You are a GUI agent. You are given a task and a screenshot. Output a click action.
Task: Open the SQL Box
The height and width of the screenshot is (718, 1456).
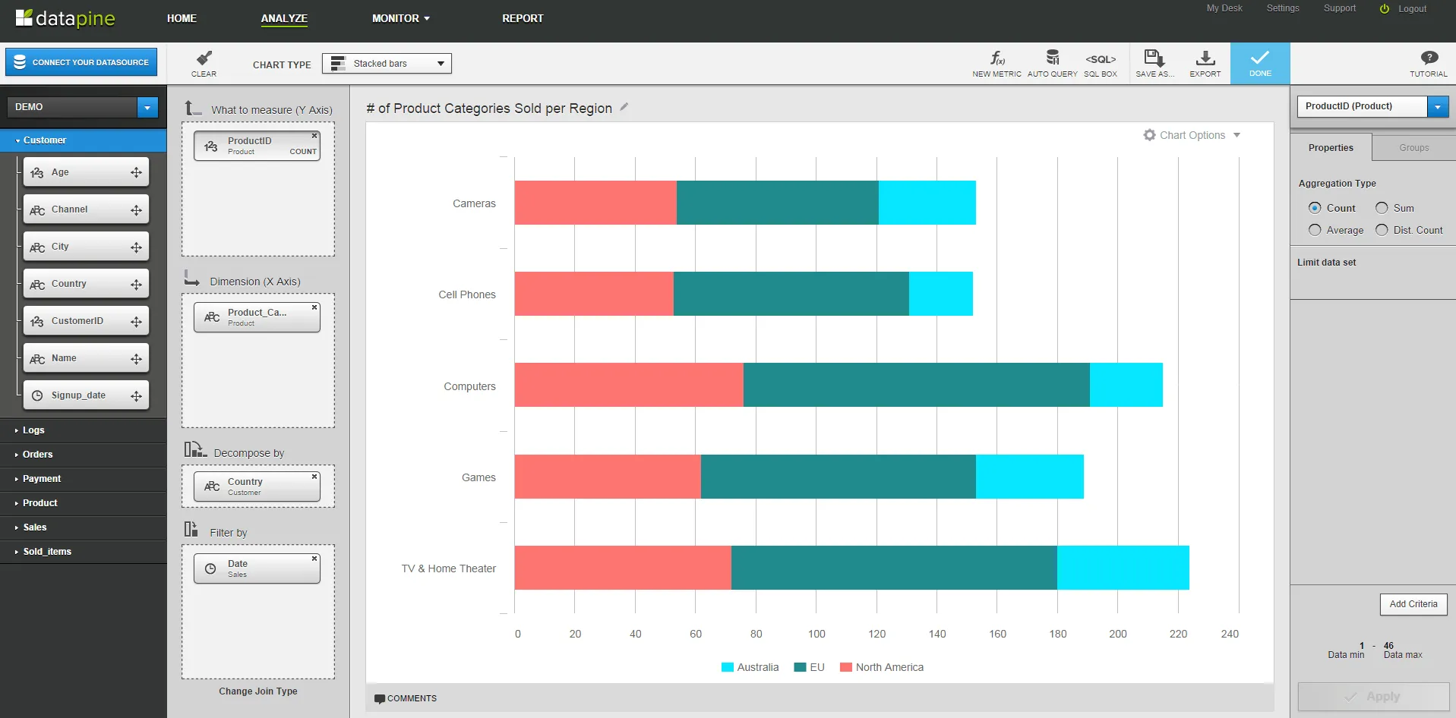click(x=1099, y=63)
